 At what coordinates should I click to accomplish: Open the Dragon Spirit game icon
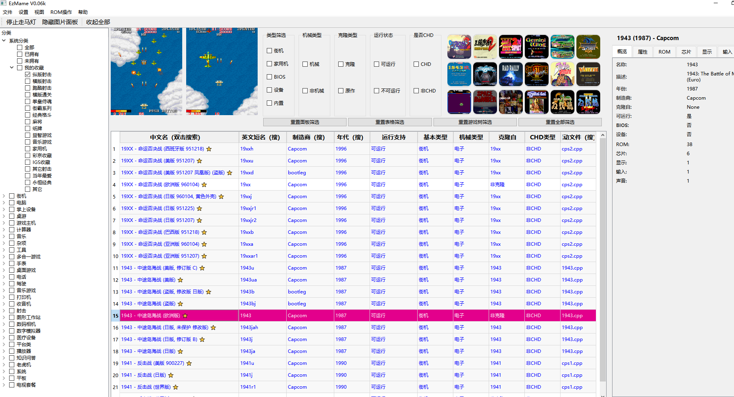(588, 47)
